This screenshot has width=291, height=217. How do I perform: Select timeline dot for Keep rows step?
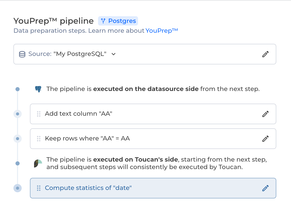18,139
